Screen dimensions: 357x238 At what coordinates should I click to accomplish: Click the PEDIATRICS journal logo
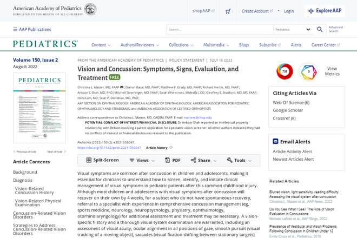click(45, 44)
